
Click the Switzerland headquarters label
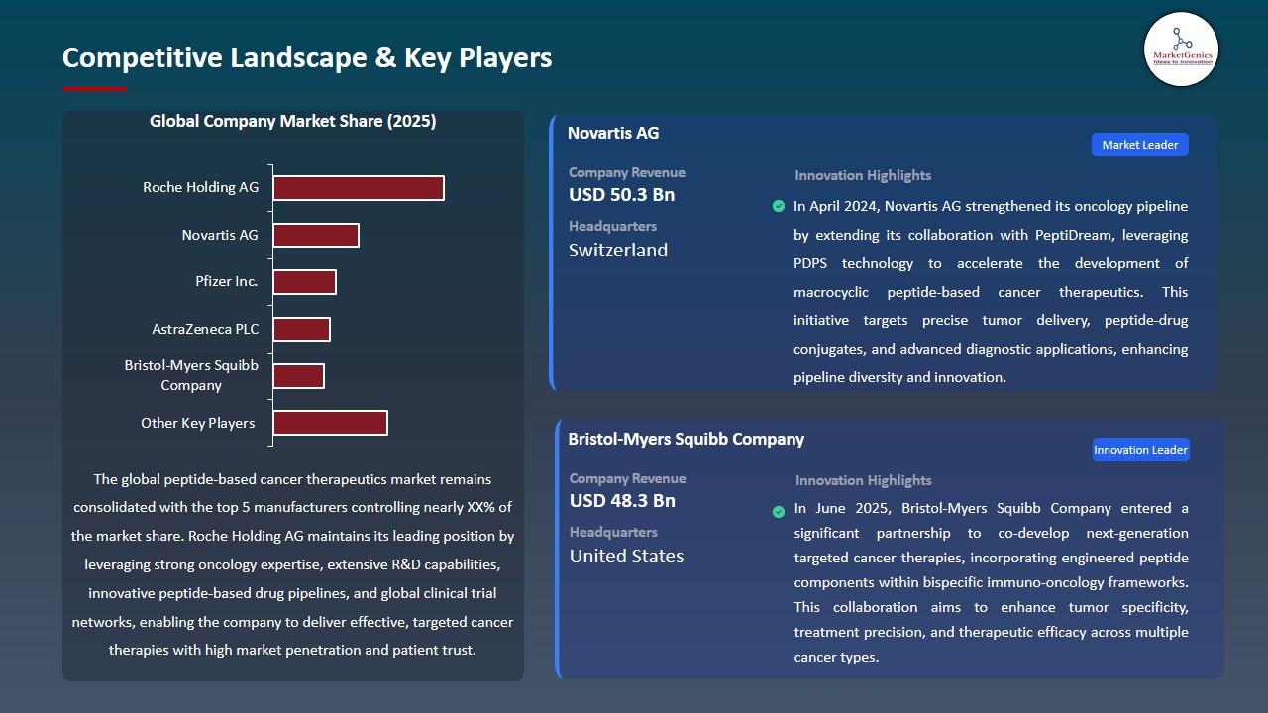(617, 251)
